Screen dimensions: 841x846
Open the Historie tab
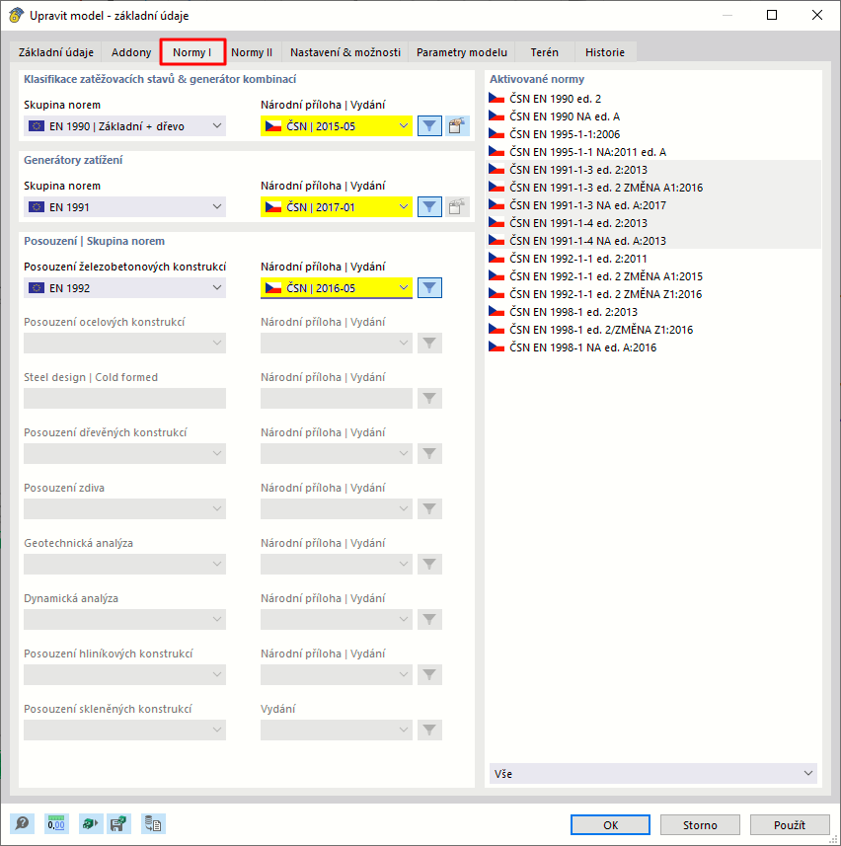click(x=605, y=52)
